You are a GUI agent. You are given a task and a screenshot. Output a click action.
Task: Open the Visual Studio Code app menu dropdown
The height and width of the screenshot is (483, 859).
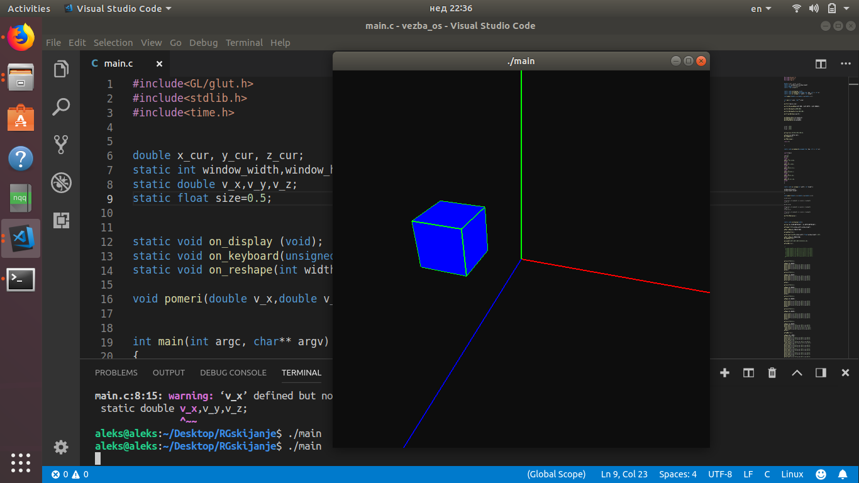click(x=118, y=9)
